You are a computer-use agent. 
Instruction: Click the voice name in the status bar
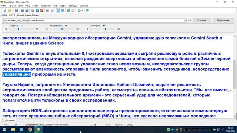[46, 125]
